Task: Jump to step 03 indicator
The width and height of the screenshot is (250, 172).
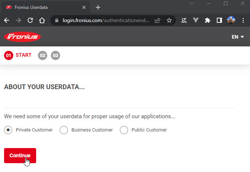Action: 55,56
